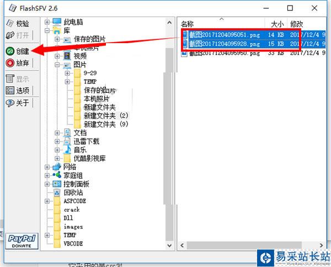Click the file list scroll-right arrow
The image size is (331, 267).
321,245
